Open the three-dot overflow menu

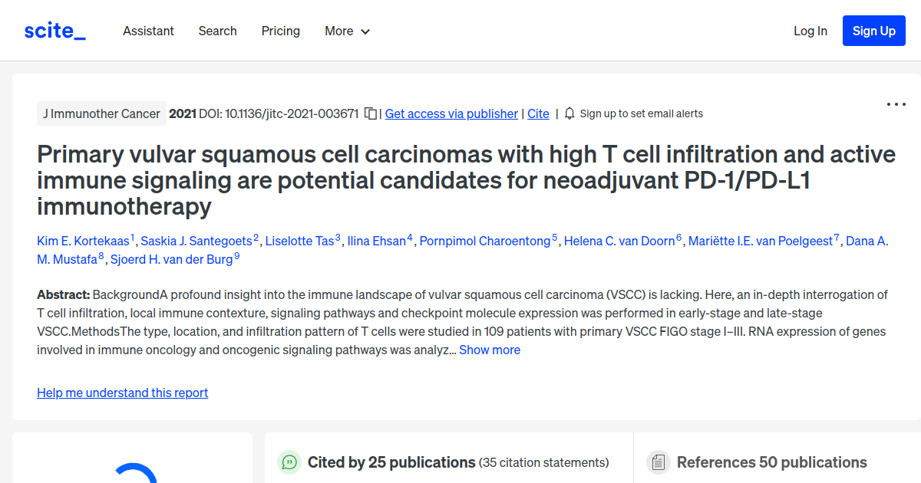(x=896, y=103)
